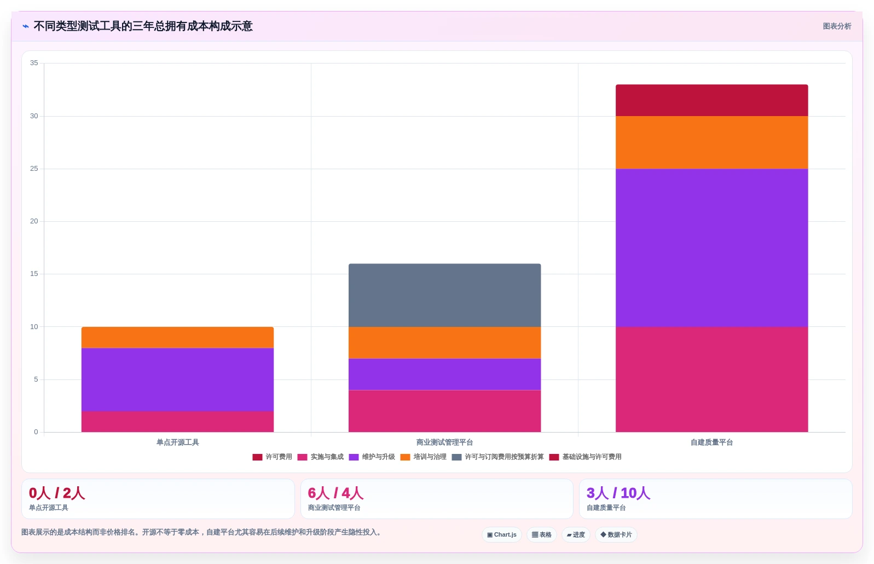Image resolution: width=874 pixels, height=564 pixels.
Task: Select the 数据卡片 chip
Action: click(616, 535)
